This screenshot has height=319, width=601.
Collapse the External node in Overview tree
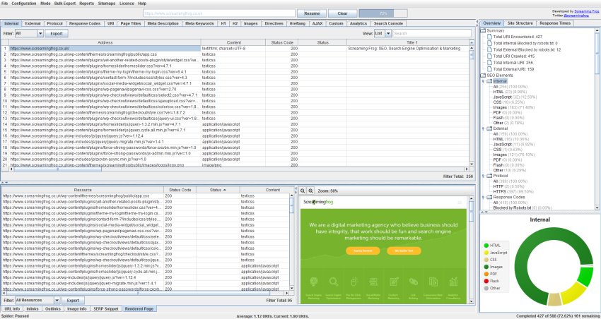484,129
